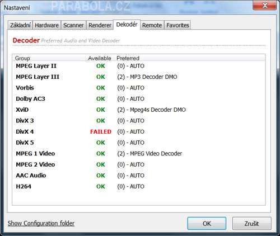Click the AUTO preference for DivX 5
280x236 pixels.
click(x=130, y=143)
